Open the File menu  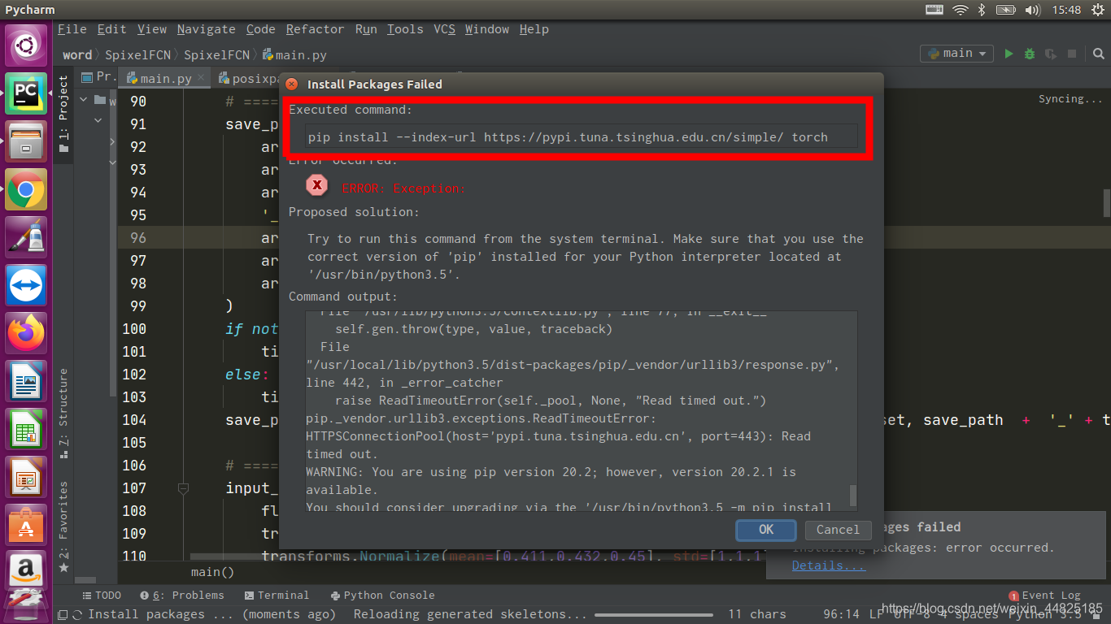coord(72,29)
